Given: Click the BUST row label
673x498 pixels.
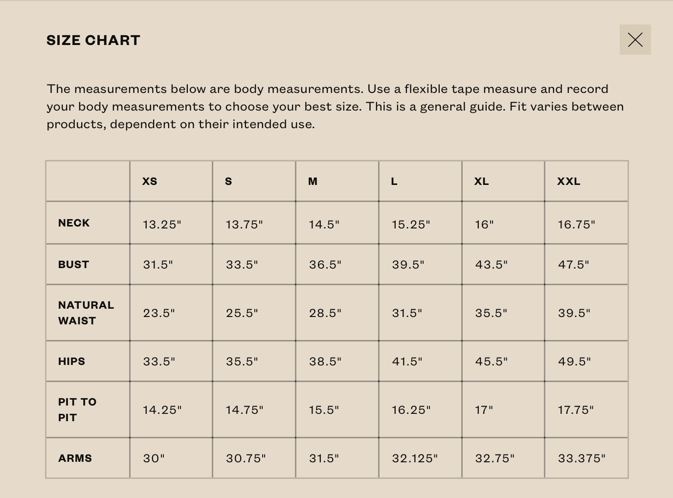Looking at the screenshot, I should coord(73,265).
